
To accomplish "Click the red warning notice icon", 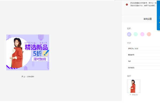I will [127, 5].
